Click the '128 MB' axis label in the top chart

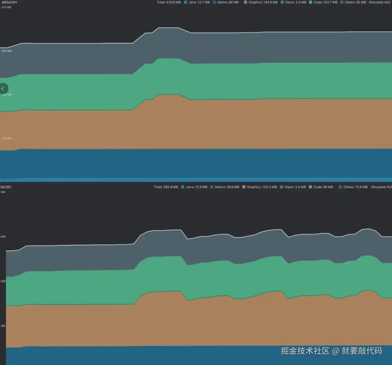point(6,138)
